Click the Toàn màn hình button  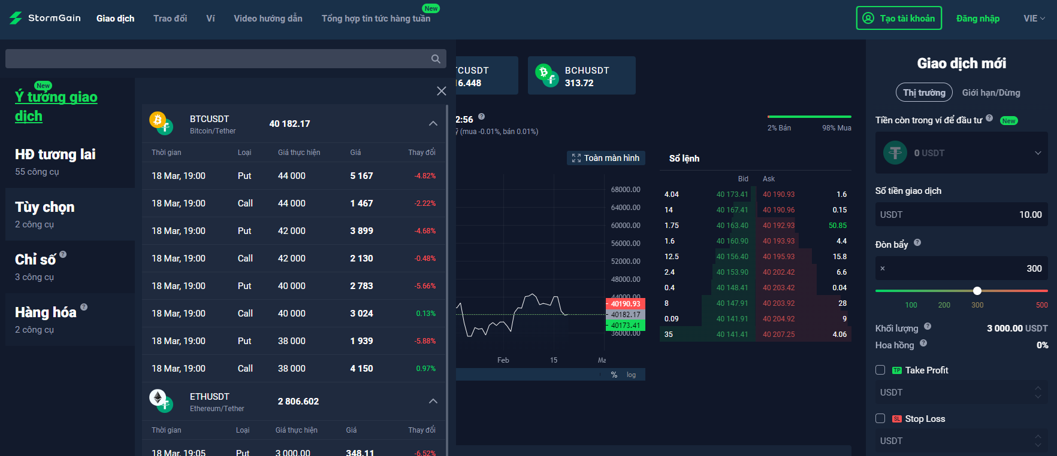click(606, 158)
